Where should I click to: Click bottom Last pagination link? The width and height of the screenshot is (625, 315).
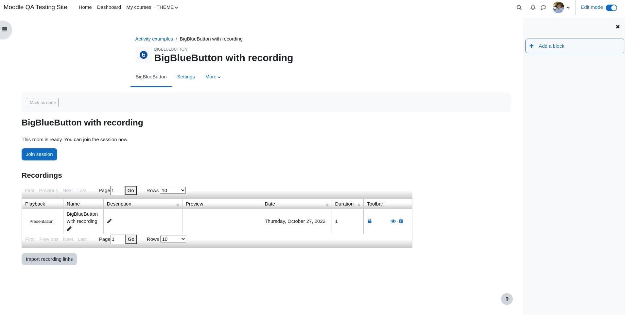pos(82,239)
